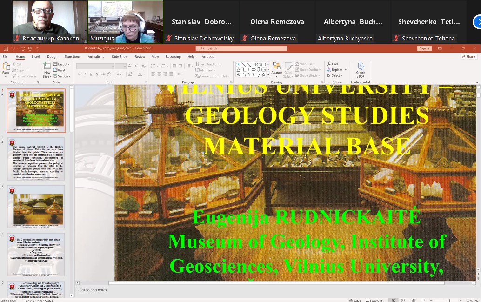481x302 pixels.
Task: Click the Share button
Action: [x=468, y=56]
